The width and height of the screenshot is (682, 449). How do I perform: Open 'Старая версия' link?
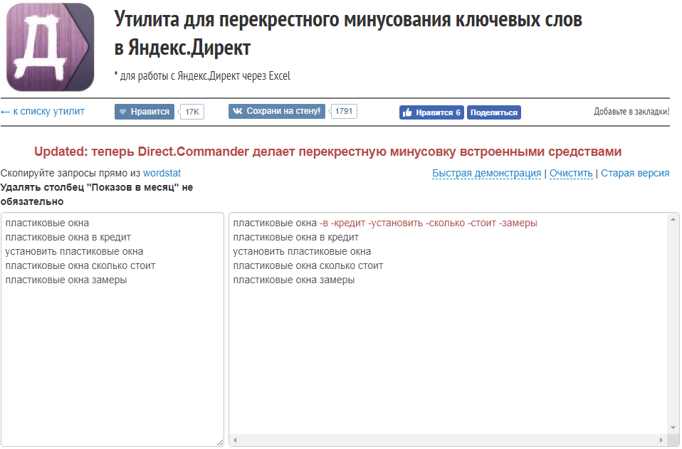[x=635, y=173]
